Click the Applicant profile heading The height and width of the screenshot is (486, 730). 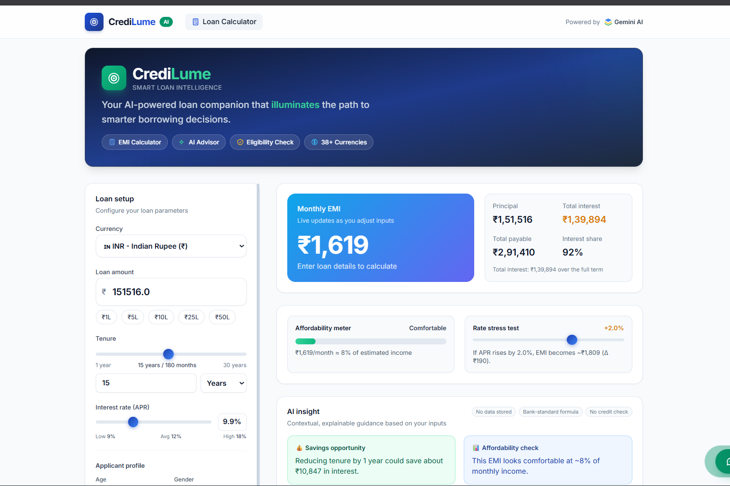pyautogui.click(x=120, y=466)
